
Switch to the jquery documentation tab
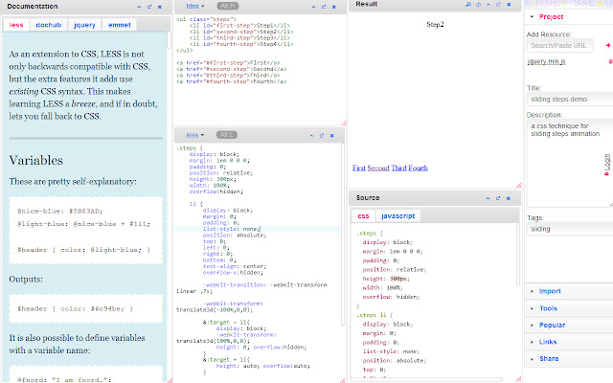84,24
